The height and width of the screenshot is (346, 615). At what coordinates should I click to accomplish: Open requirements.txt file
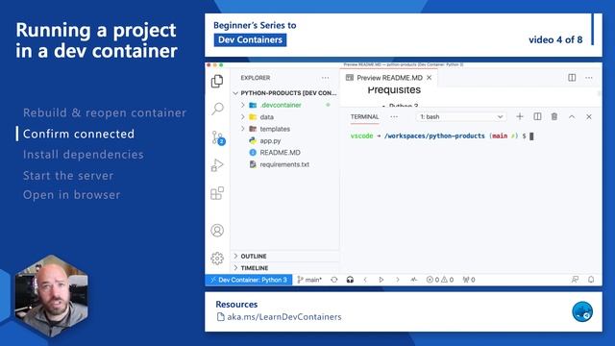click(x=284, y=164)
